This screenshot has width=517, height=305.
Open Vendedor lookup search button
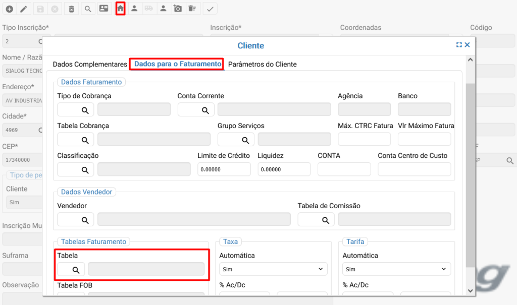(85, 219)
